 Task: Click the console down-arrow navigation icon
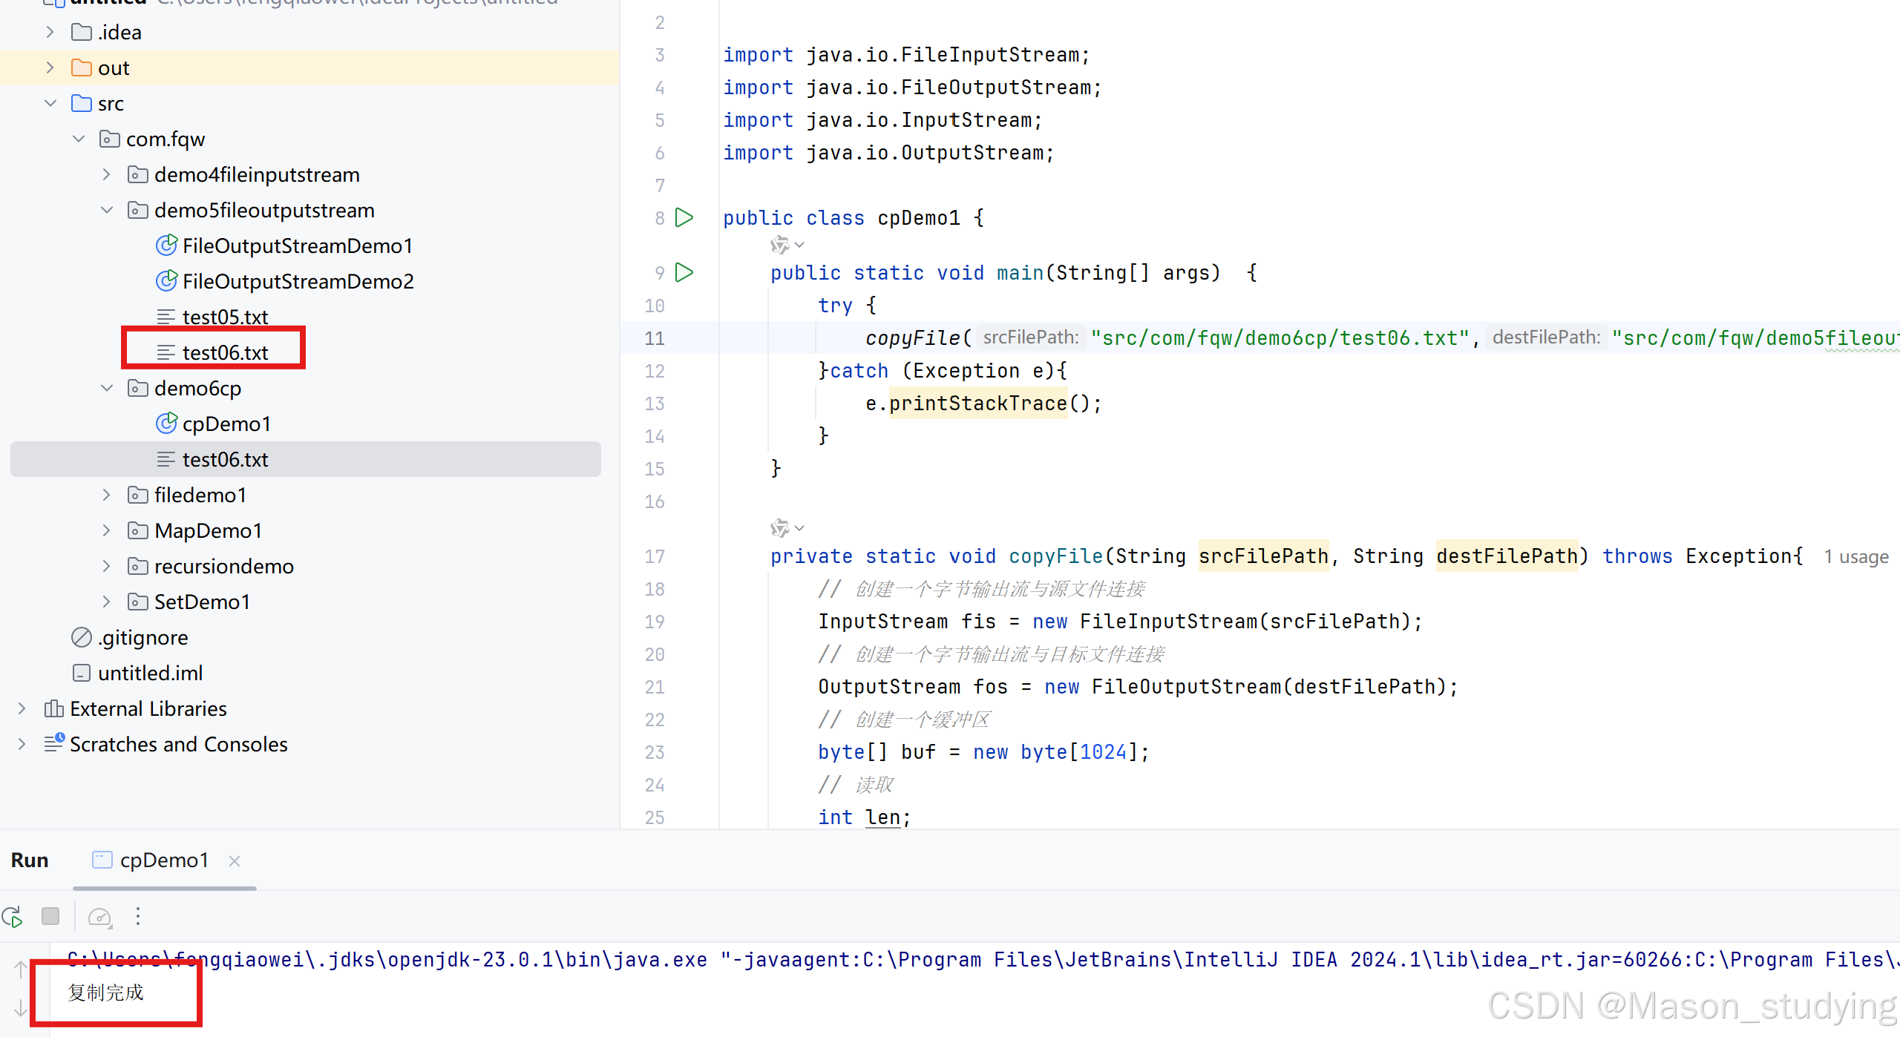[x=21, y=1008]
